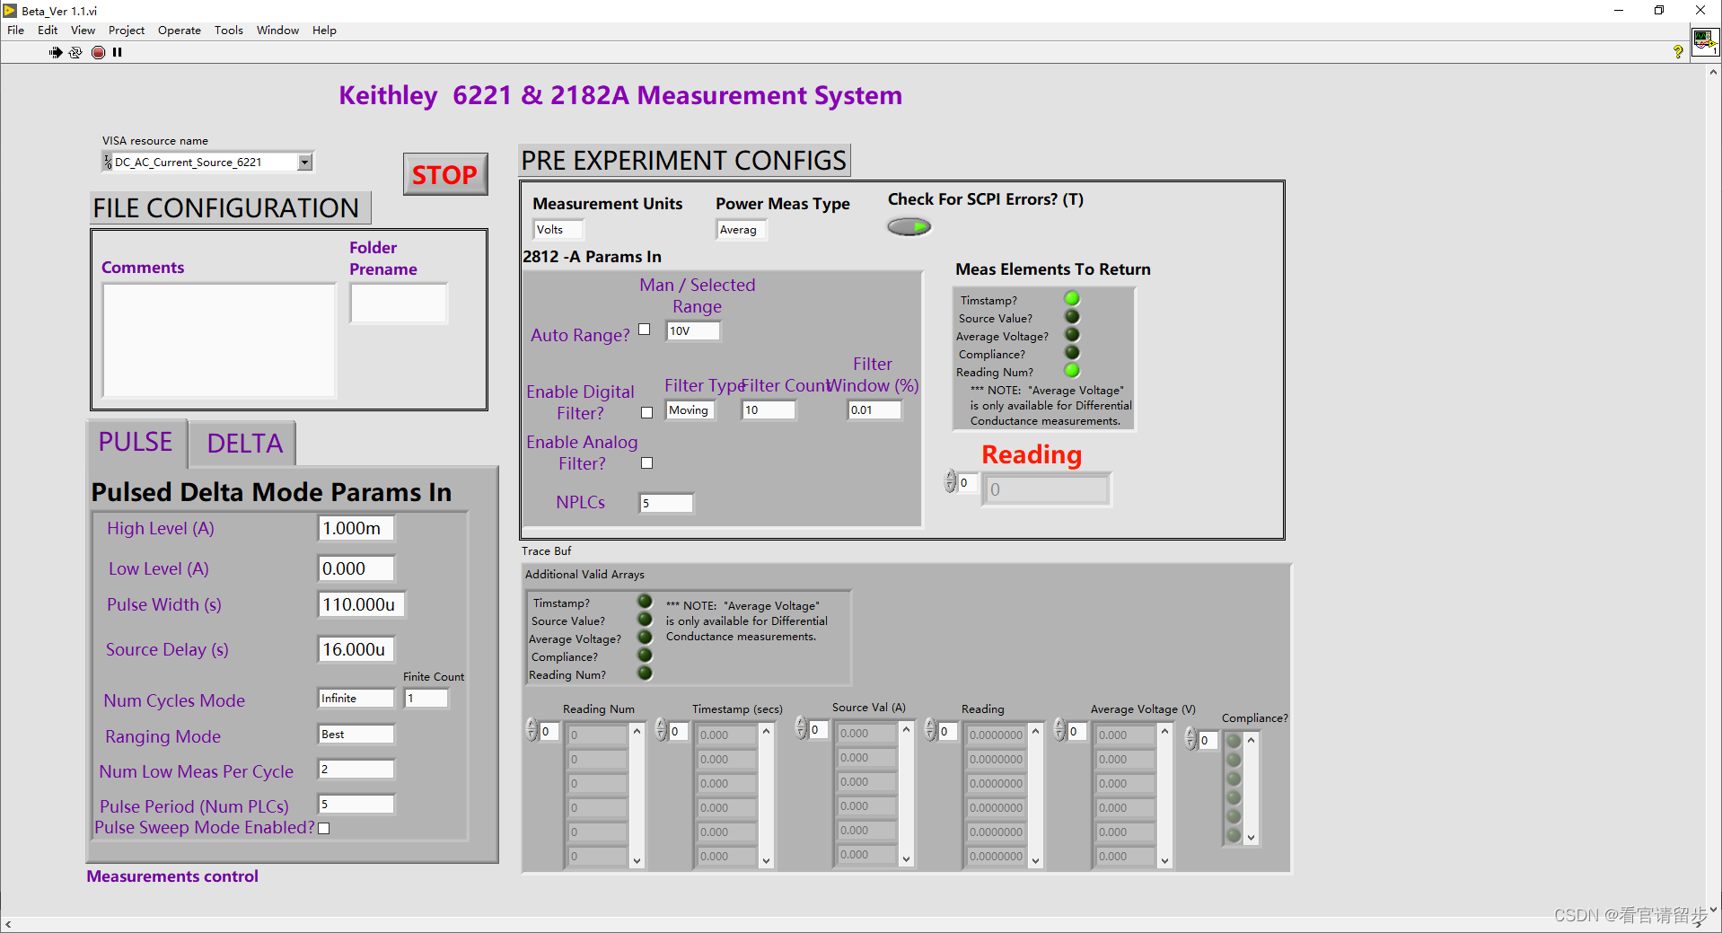
Task: Open Ranging Mode Best selector
Action: (x=356, y=734)
